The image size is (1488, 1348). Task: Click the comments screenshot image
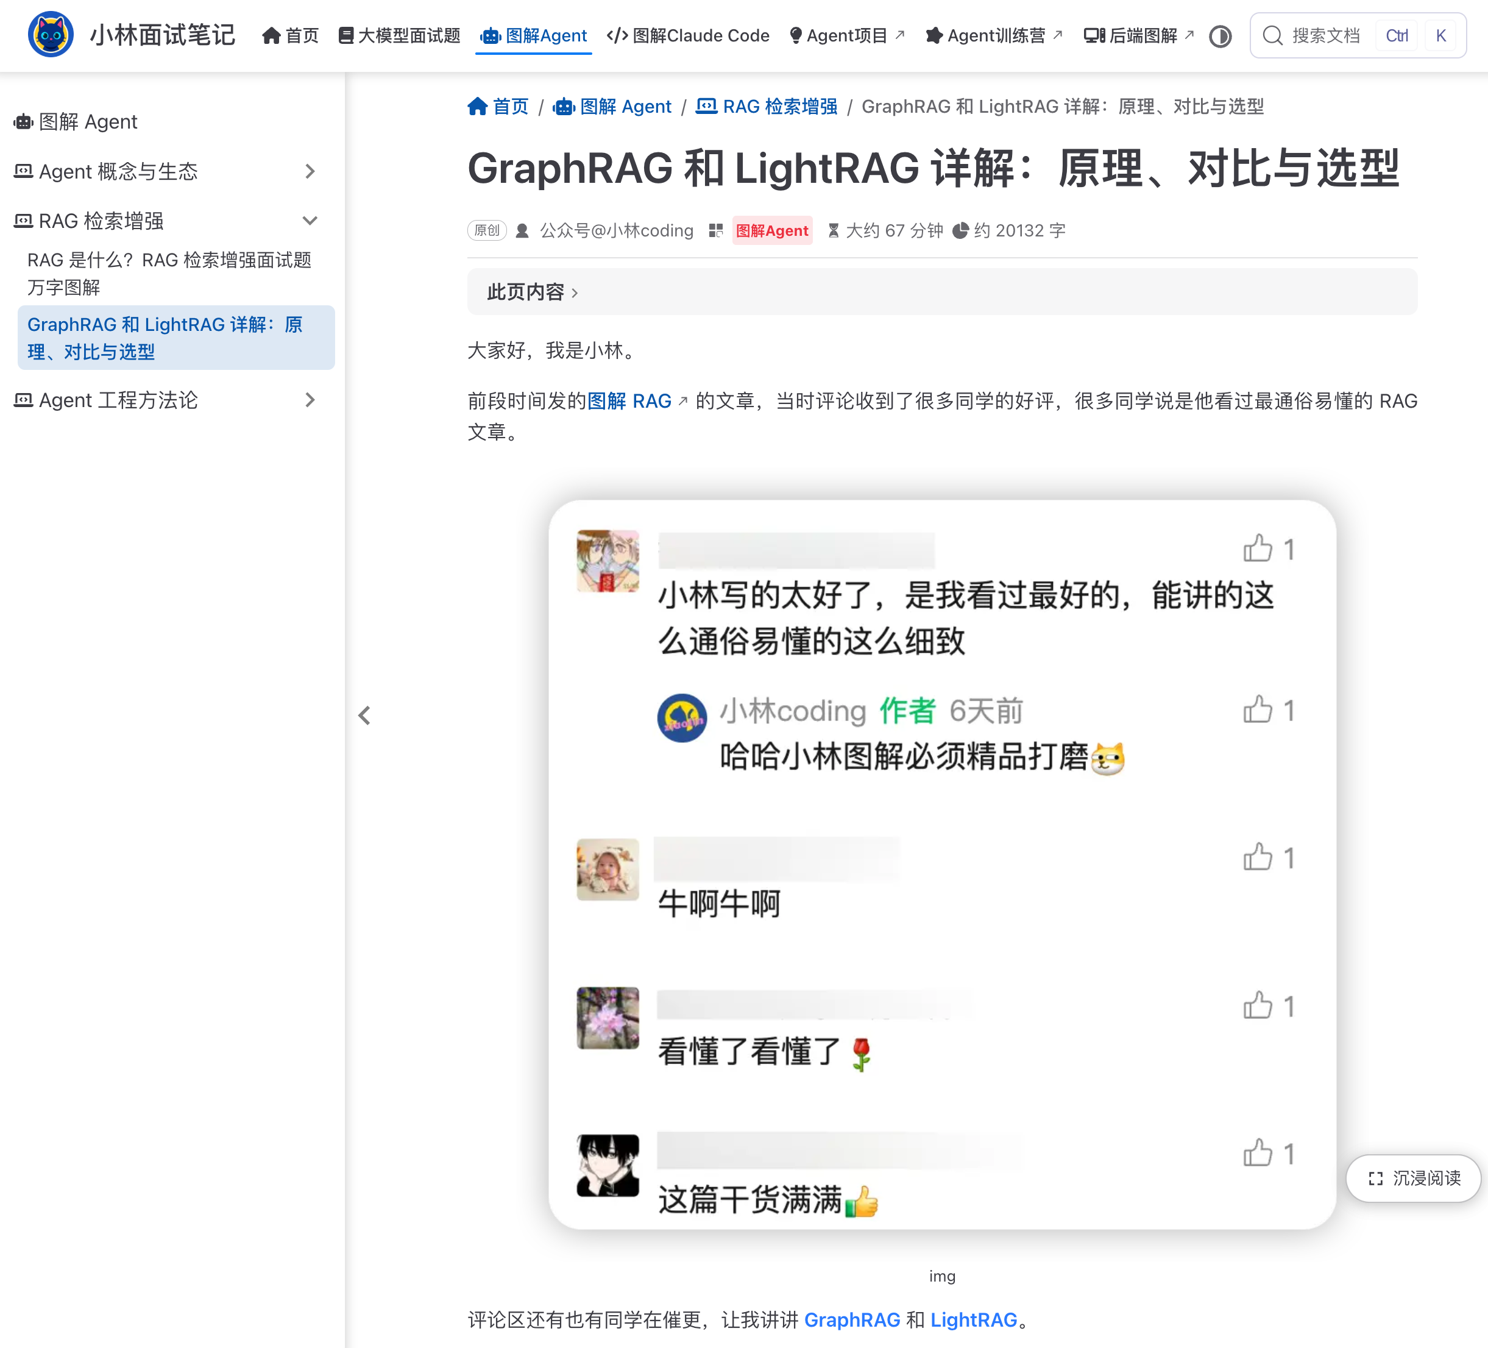point(942,865)
